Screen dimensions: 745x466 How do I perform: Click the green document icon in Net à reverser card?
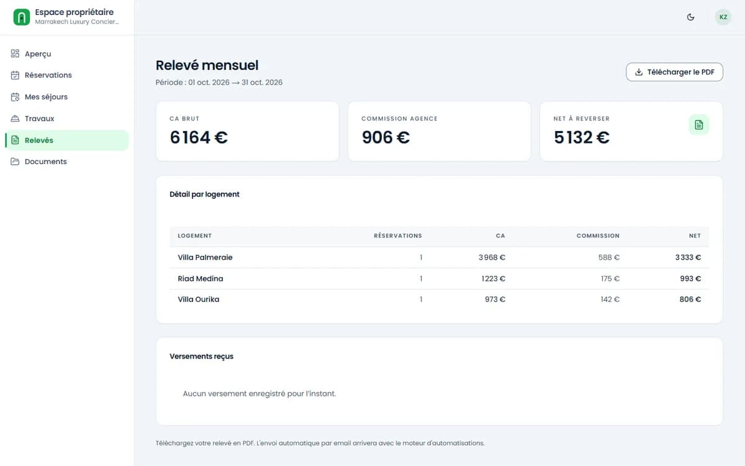pyautogui.click(x=699, y=125)
